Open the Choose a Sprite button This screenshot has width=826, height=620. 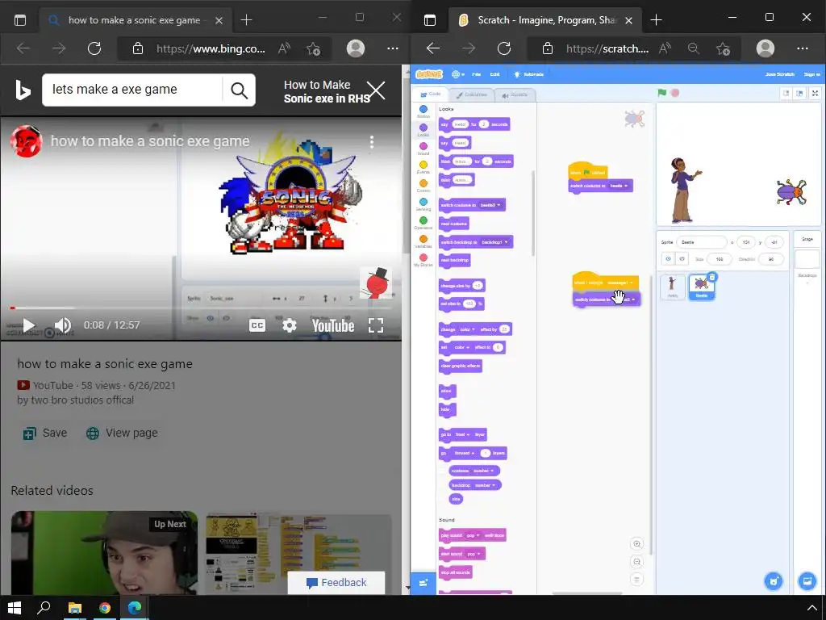[x=774, y=581]
